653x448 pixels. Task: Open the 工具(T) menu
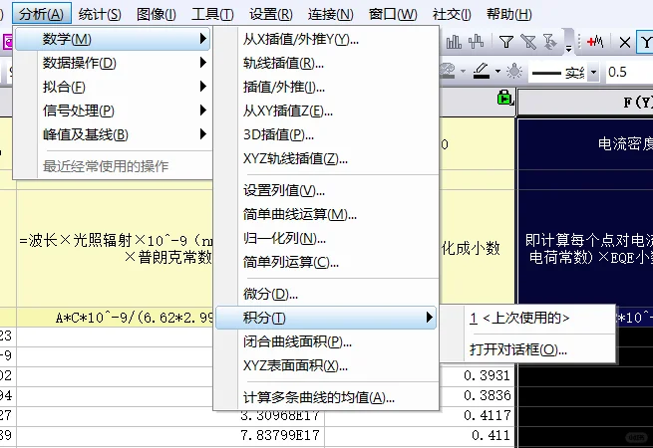(x=212, y=14)
